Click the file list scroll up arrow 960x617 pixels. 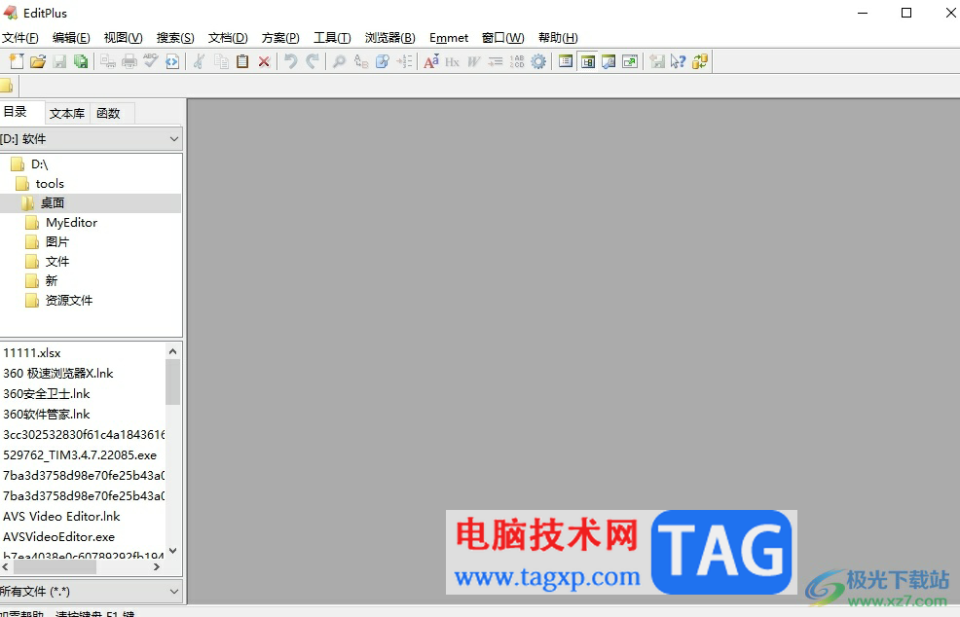[x=172, y=351]
